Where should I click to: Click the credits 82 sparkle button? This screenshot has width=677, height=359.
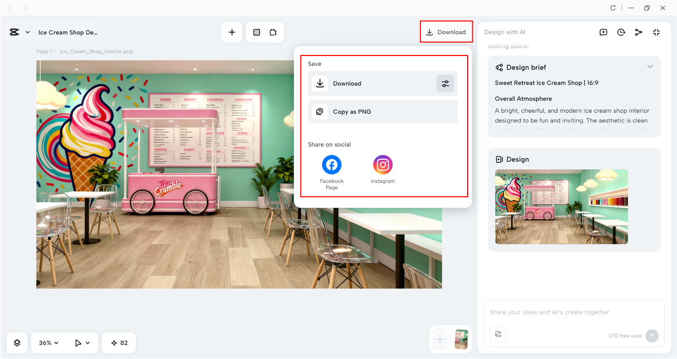[x=119, y=343]
